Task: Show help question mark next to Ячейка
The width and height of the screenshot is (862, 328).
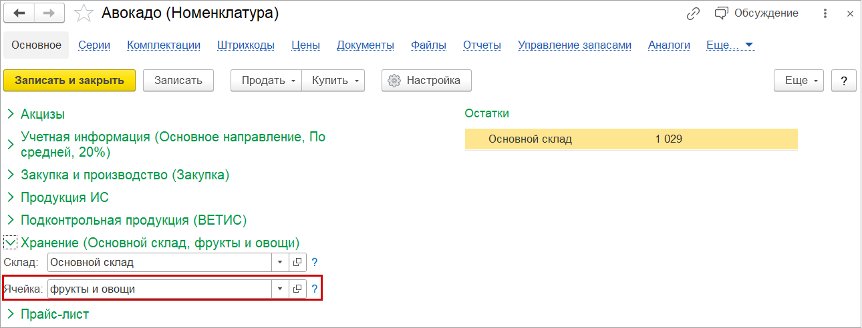Action: tap(315, 289)
